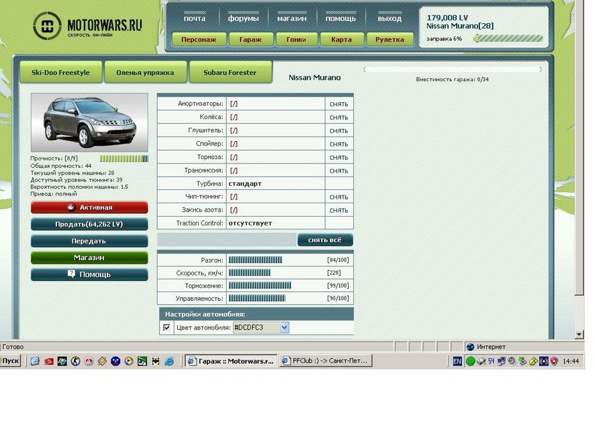Open the EN language indicator
Screen dimensions: 595x446
pyautogui.click(x=457, y=361)
